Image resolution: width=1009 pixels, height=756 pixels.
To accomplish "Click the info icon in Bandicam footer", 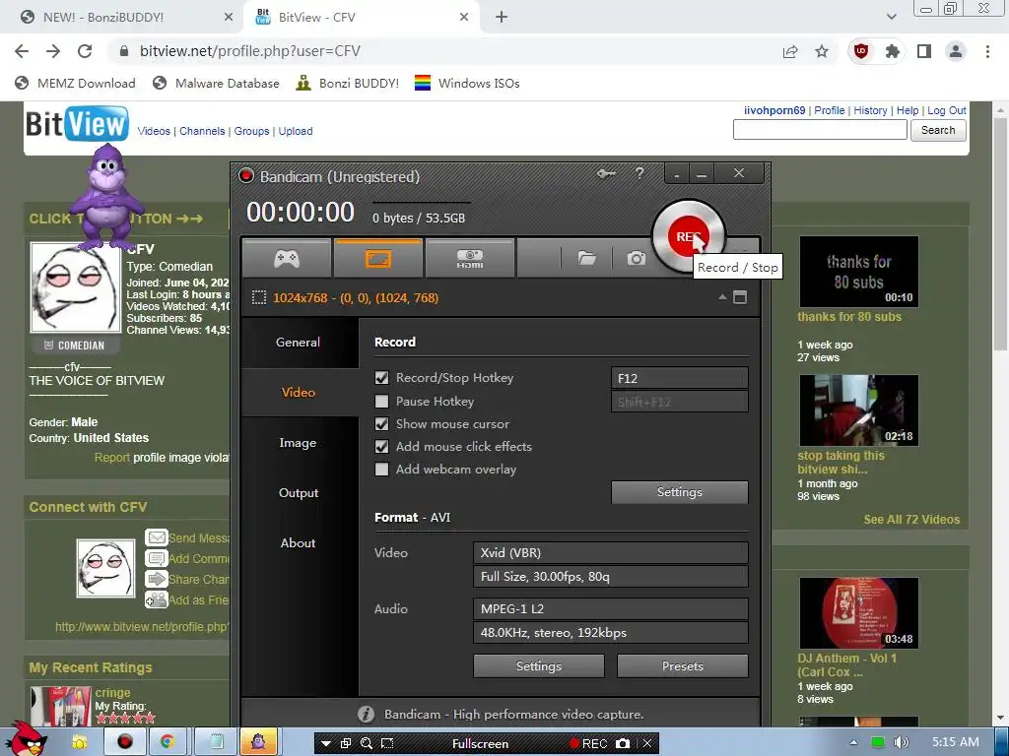I will (366, 715).
